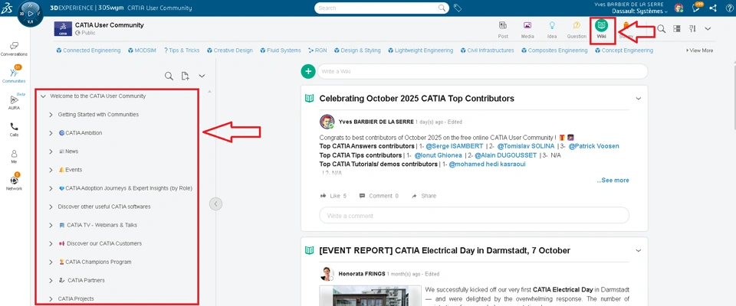Launch AURA beta from sidebar
The width and height of the screenshot is (736, 306).
click(14, 102)
